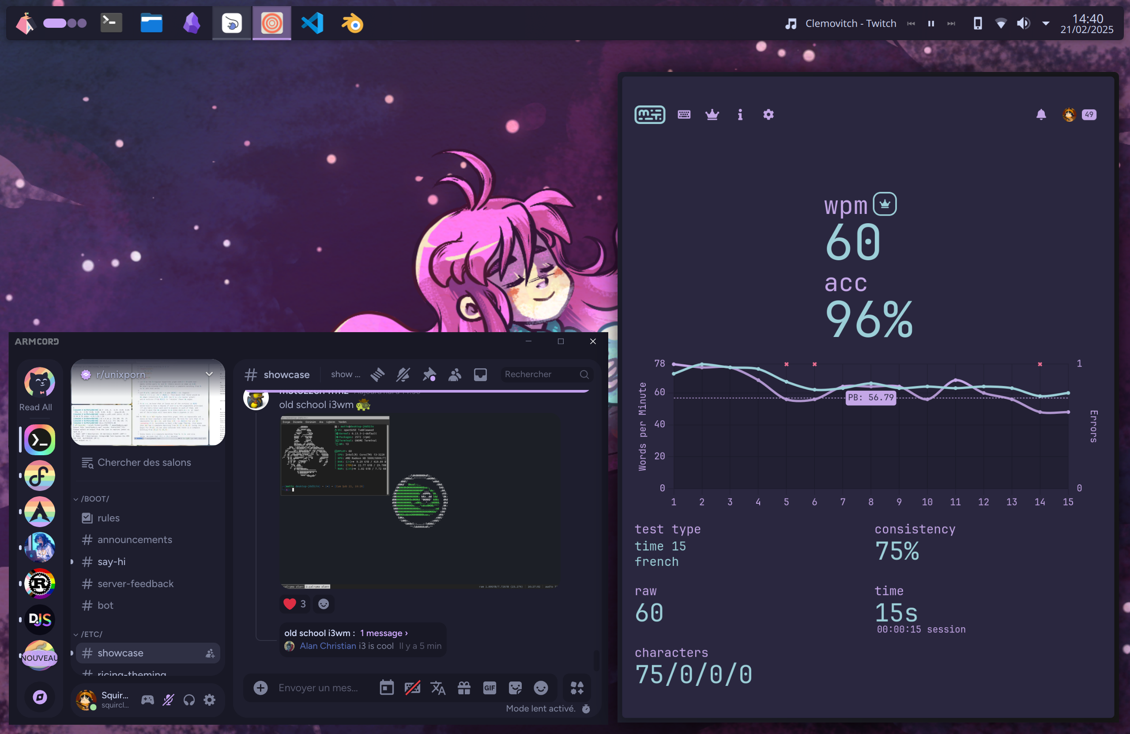Collapse the /ETC/ channel category
The width and height of the screenshot is (1130, 734).
pos(90,634)
